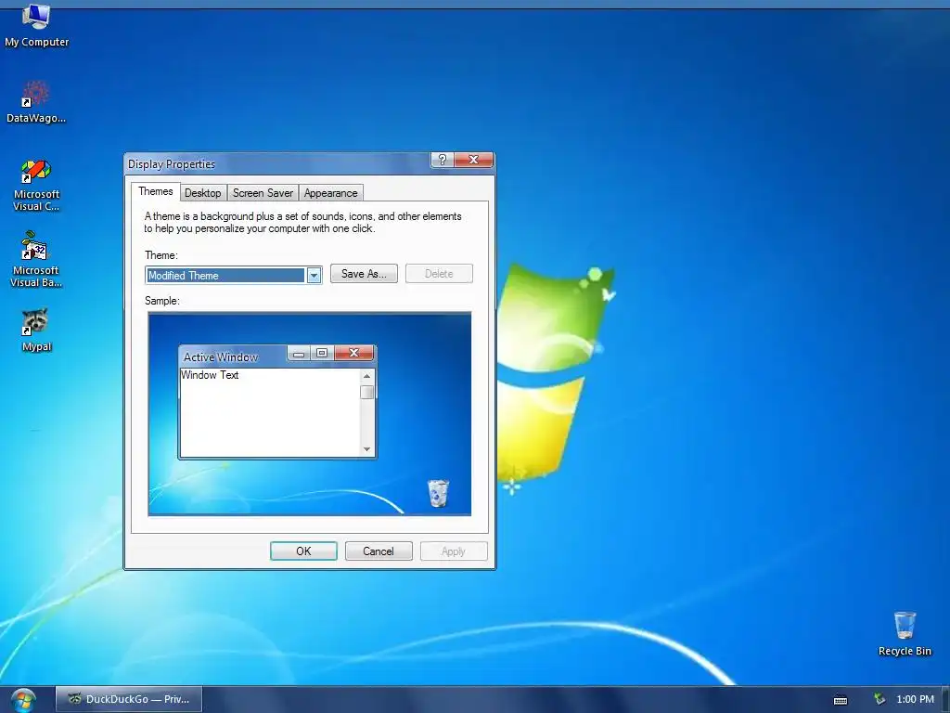The image size is (950, 713).
Task: Click the 1:00 PM taskbar clock
Action: point(915,699)
